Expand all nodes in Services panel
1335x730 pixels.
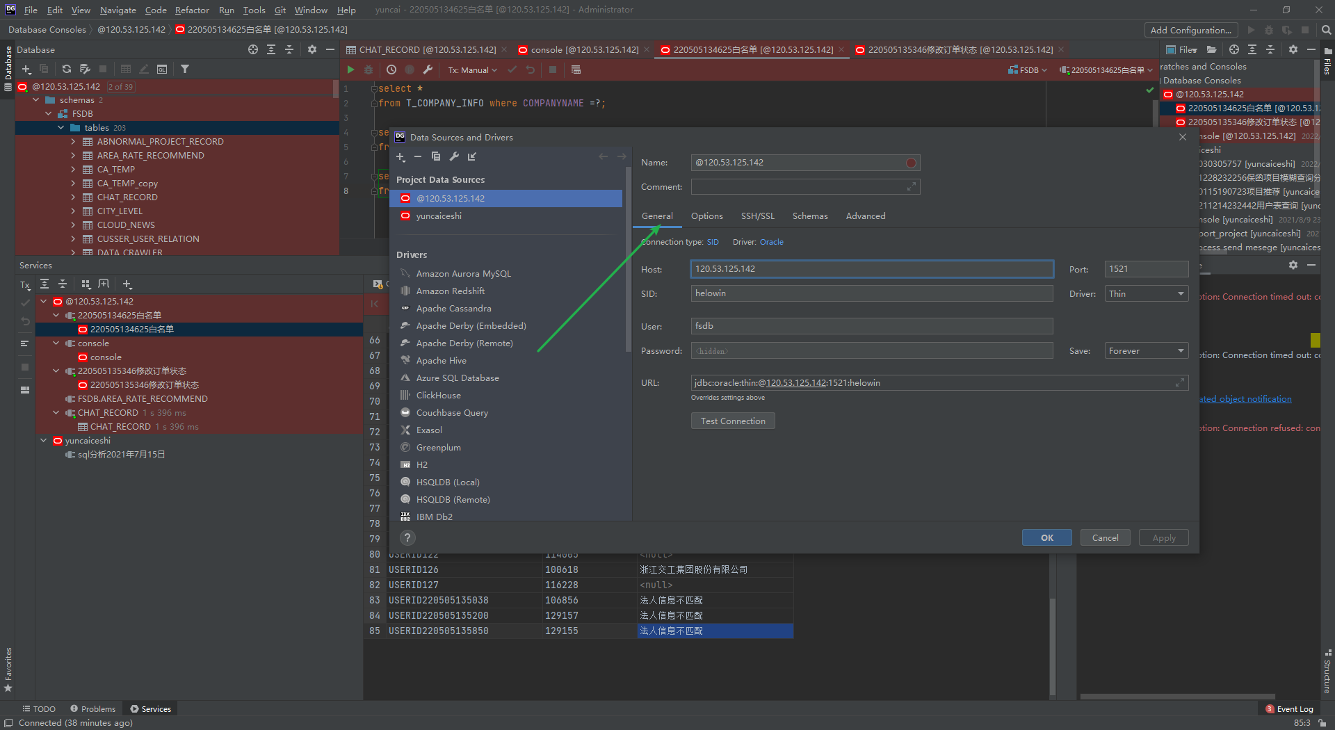(44, 284)
